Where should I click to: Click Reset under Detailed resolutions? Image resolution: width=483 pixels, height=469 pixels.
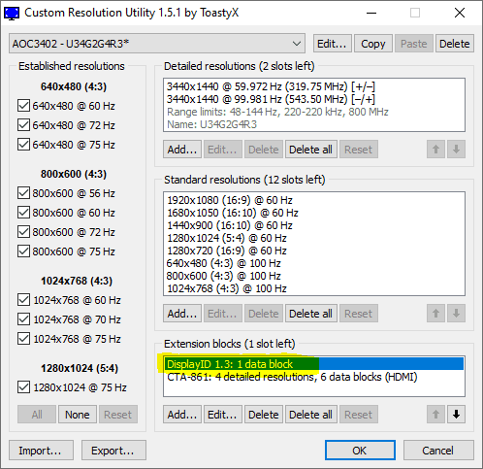pos(359,150)
